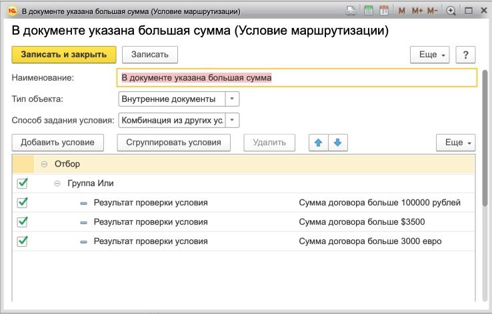Collapse the Отбор tree node
Image resolution: width=492 pixels, height=314 pixels.
click(x=45, y=164)
